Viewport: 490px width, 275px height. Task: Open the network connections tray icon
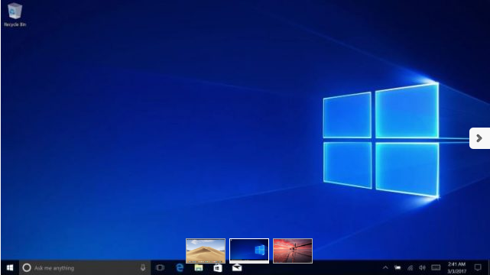410,267
